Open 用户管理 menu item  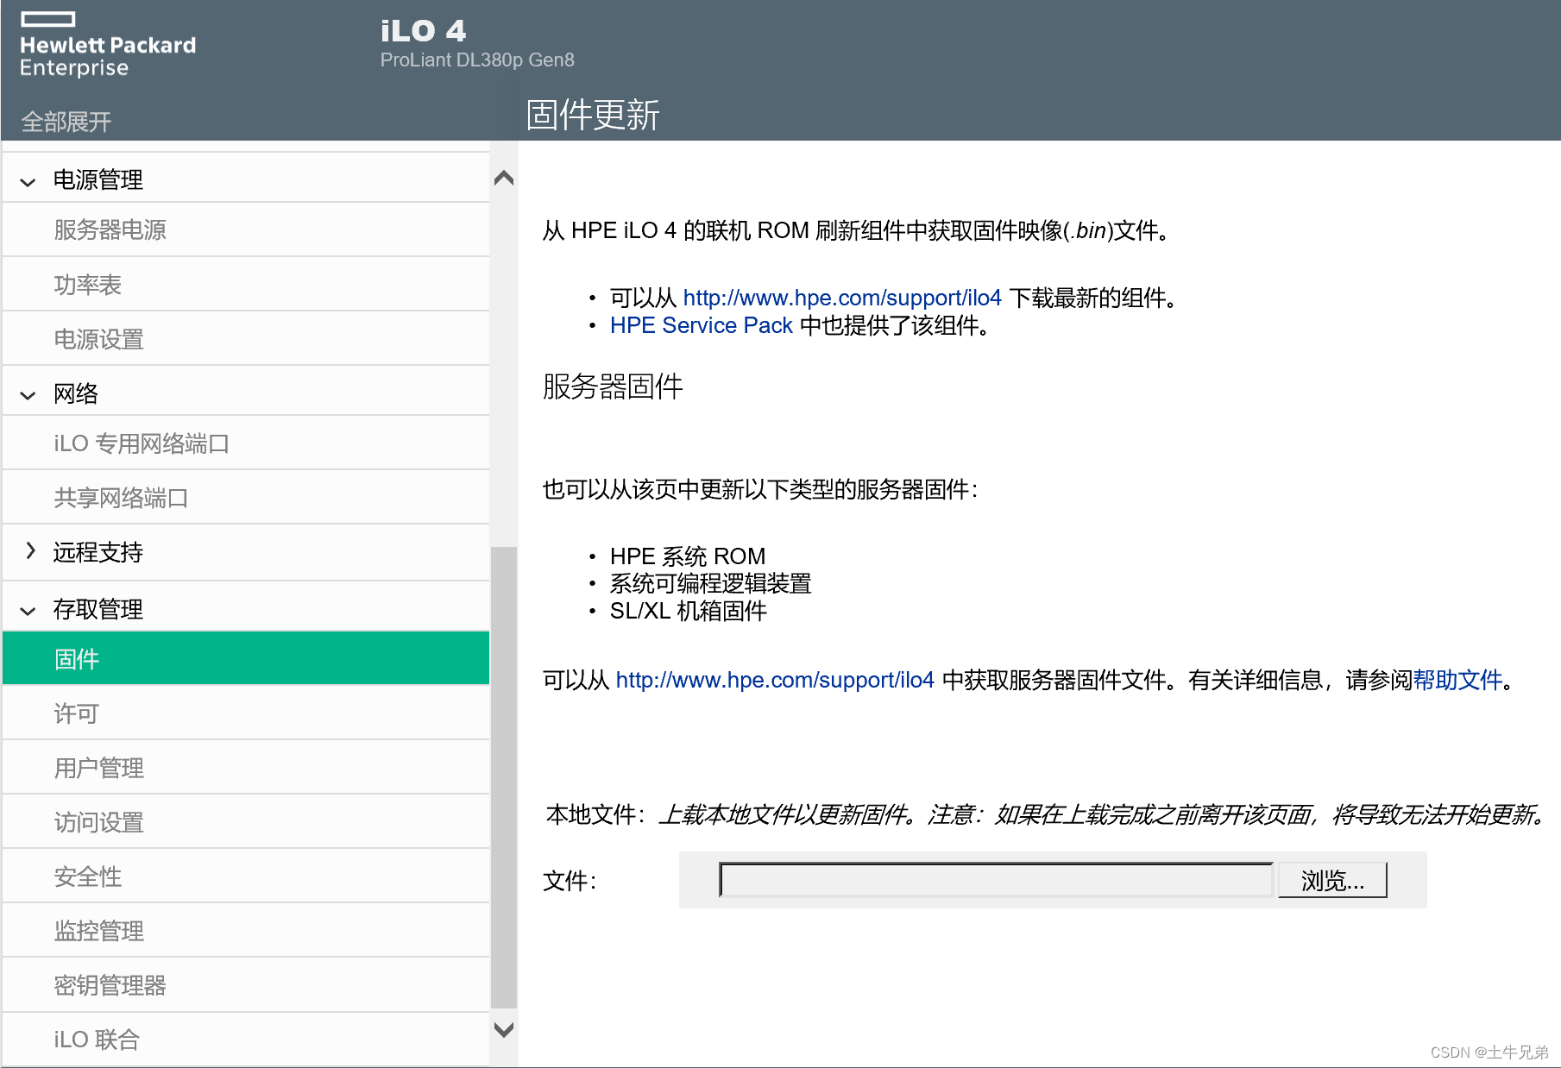[246, 768]
